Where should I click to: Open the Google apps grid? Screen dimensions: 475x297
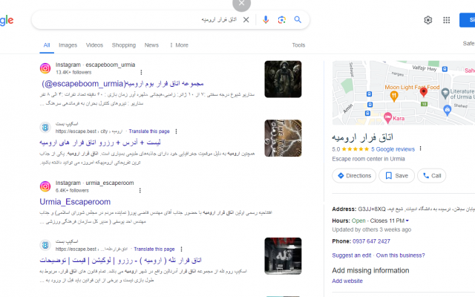(x=446, y=20)
